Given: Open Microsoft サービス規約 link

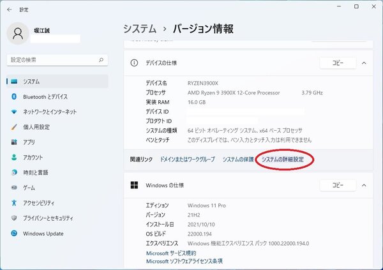Looking at the screenshot, I should tap(171, 253).
